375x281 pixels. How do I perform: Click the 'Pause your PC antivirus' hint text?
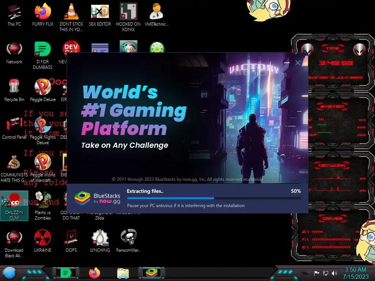[x=186, y=206]
